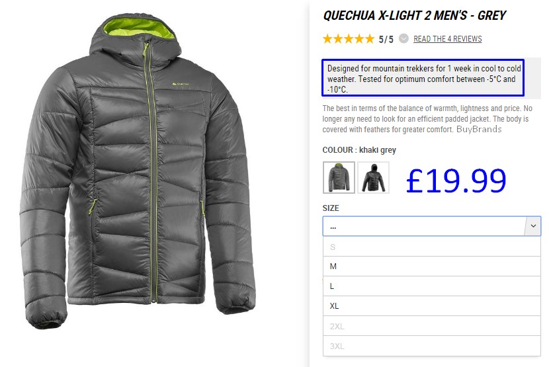Choose size XL option
The image size is (549, 367).
pos(432,306)
